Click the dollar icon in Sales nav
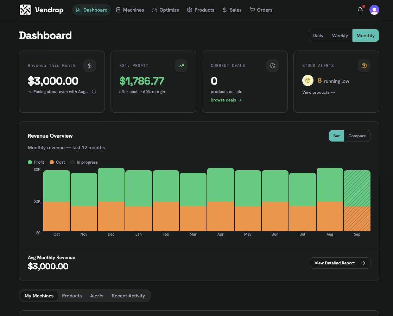The height and width of the screenshot is (316, 393). pyautogui.click(x=225, y=10)
